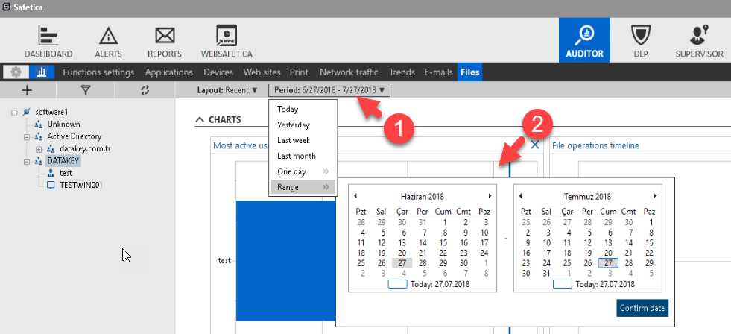Choose Today from the period menu

[x=303, y=109]
